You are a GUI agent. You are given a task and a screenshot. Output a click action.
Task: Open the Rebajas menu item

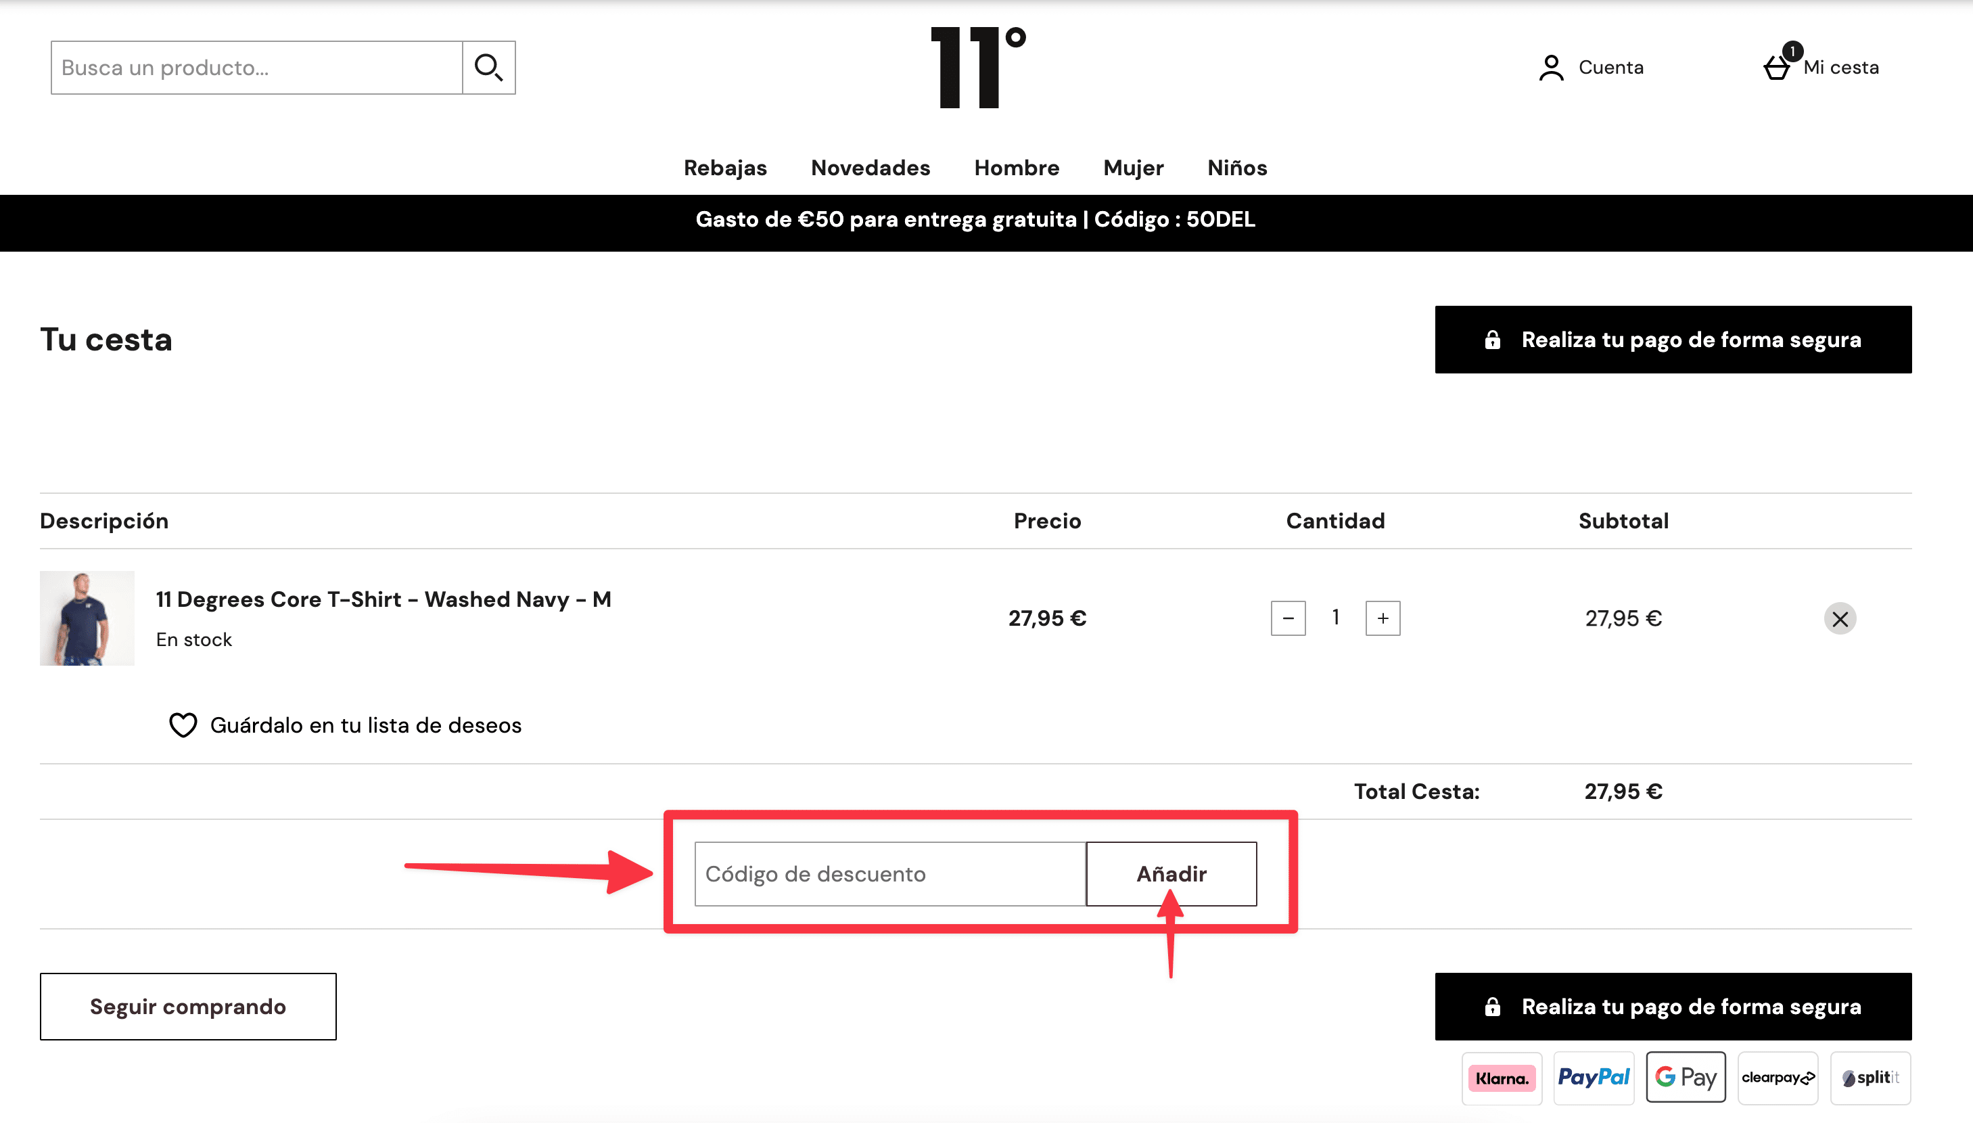click(x=725, y=167)
